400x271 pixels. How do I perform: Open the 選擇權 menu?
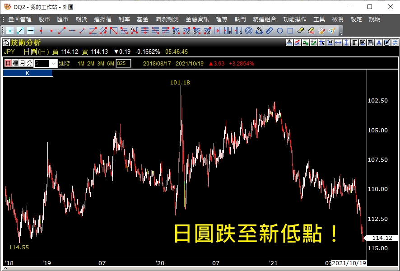(102, 19)
